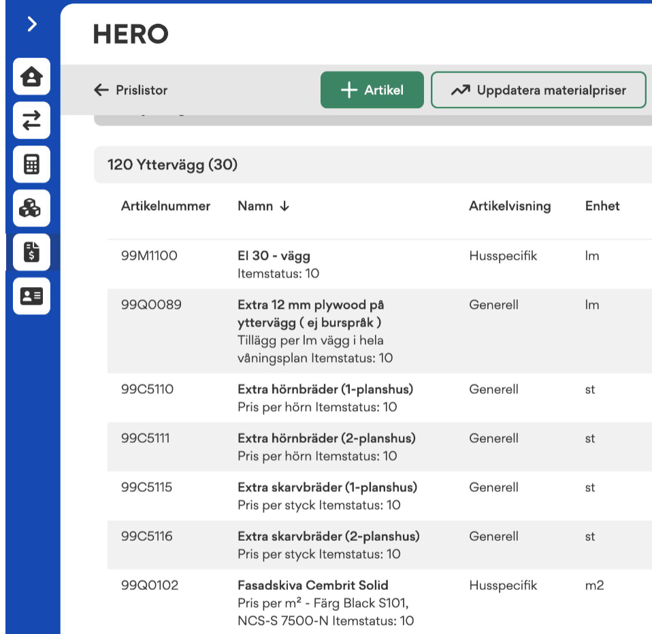Go back to Prislistor
Screen dimensions: 652x634
click(141, 90)
